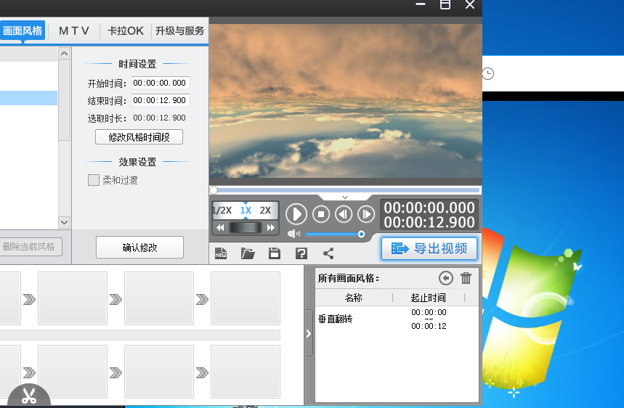Viewport: 624px width, 408px height.
Task: Step forward one frame
Action: [366, 214]
